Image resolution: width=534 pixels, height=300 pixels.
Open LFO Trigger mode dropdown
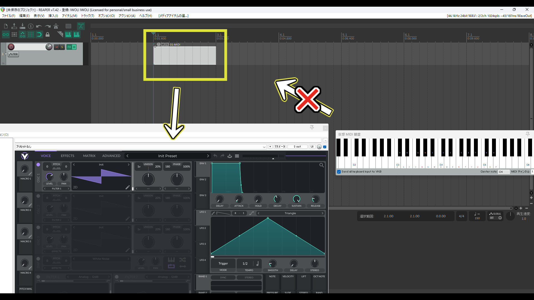pos(223,263)
